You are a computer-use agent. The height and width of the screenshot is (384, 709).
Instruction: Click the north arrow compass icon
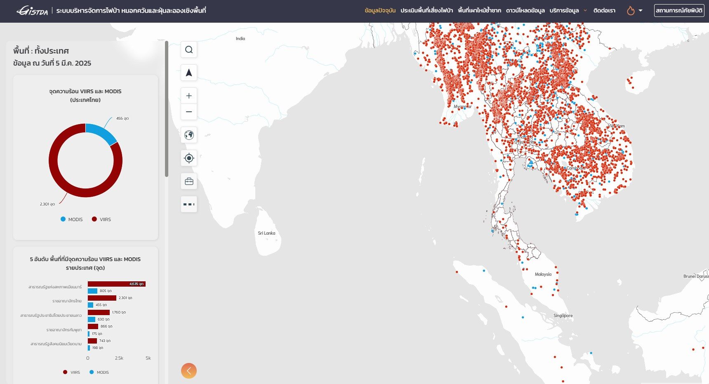click(x=189, y=73)
